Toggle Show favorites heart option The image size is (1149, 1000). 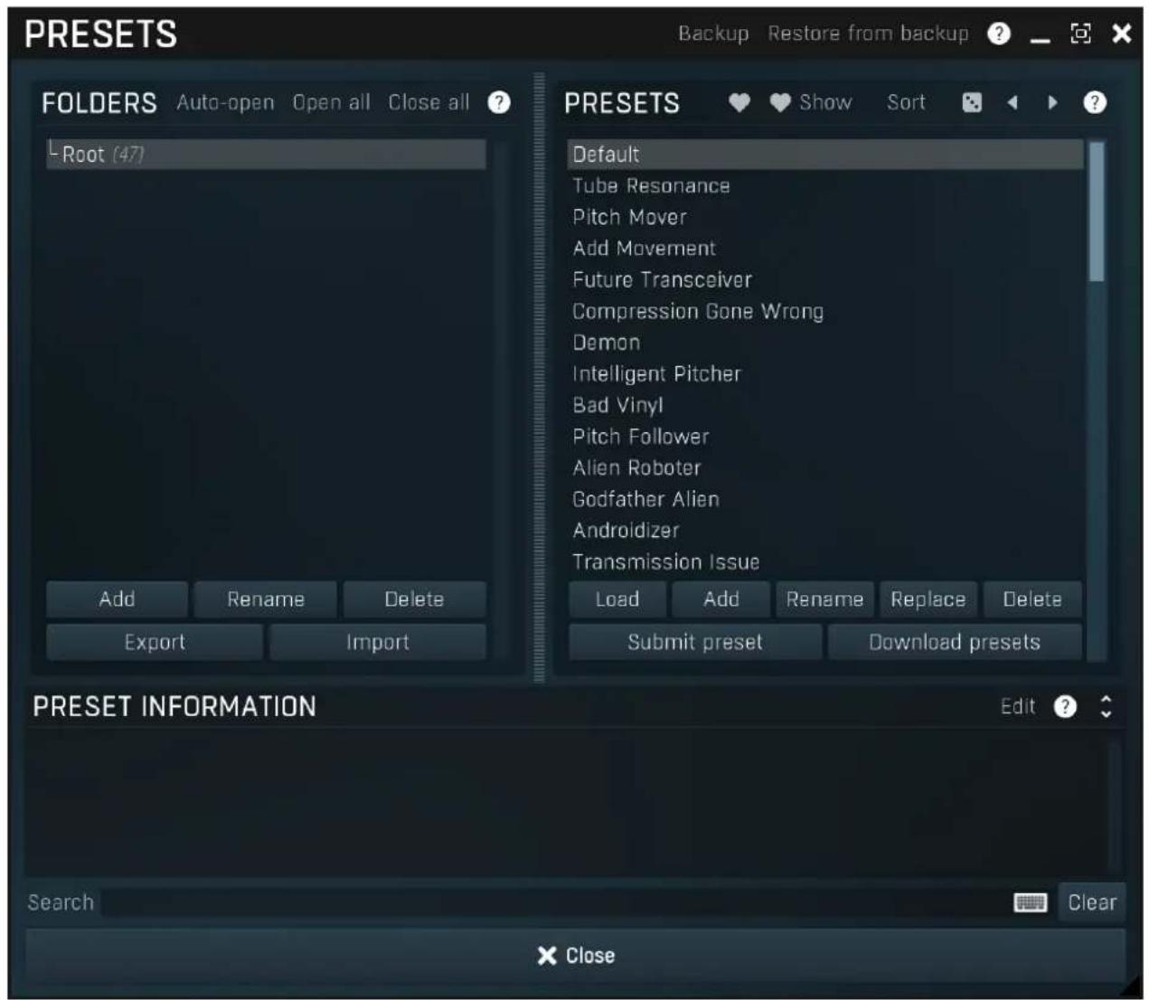pos(811,103)
